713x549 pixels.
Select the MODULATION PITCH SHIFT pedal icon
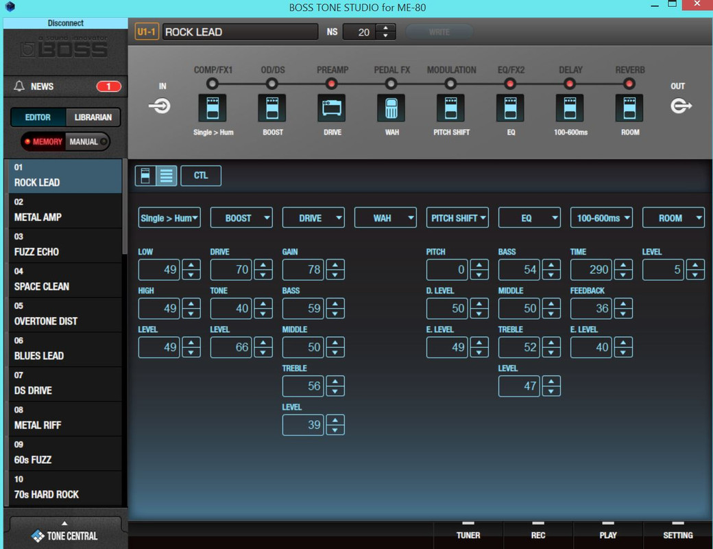pyautogui.click(x=450, y=108)
